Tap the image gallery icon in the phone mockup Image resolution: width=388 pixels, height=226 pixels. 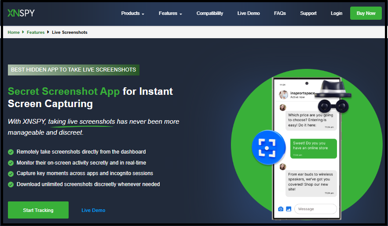289,209
